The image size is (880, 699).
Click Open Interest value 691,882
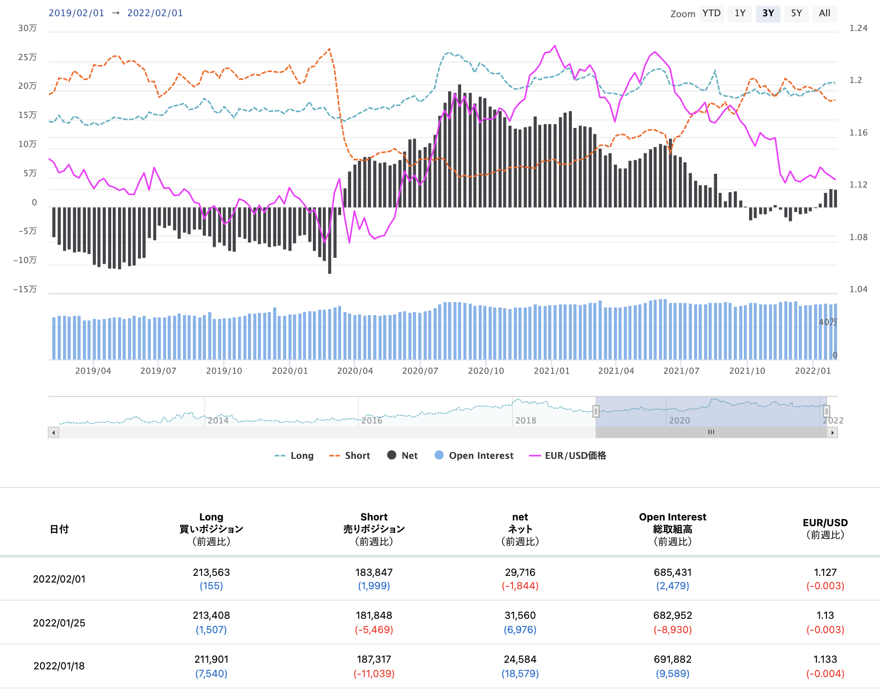click(673, 659)
